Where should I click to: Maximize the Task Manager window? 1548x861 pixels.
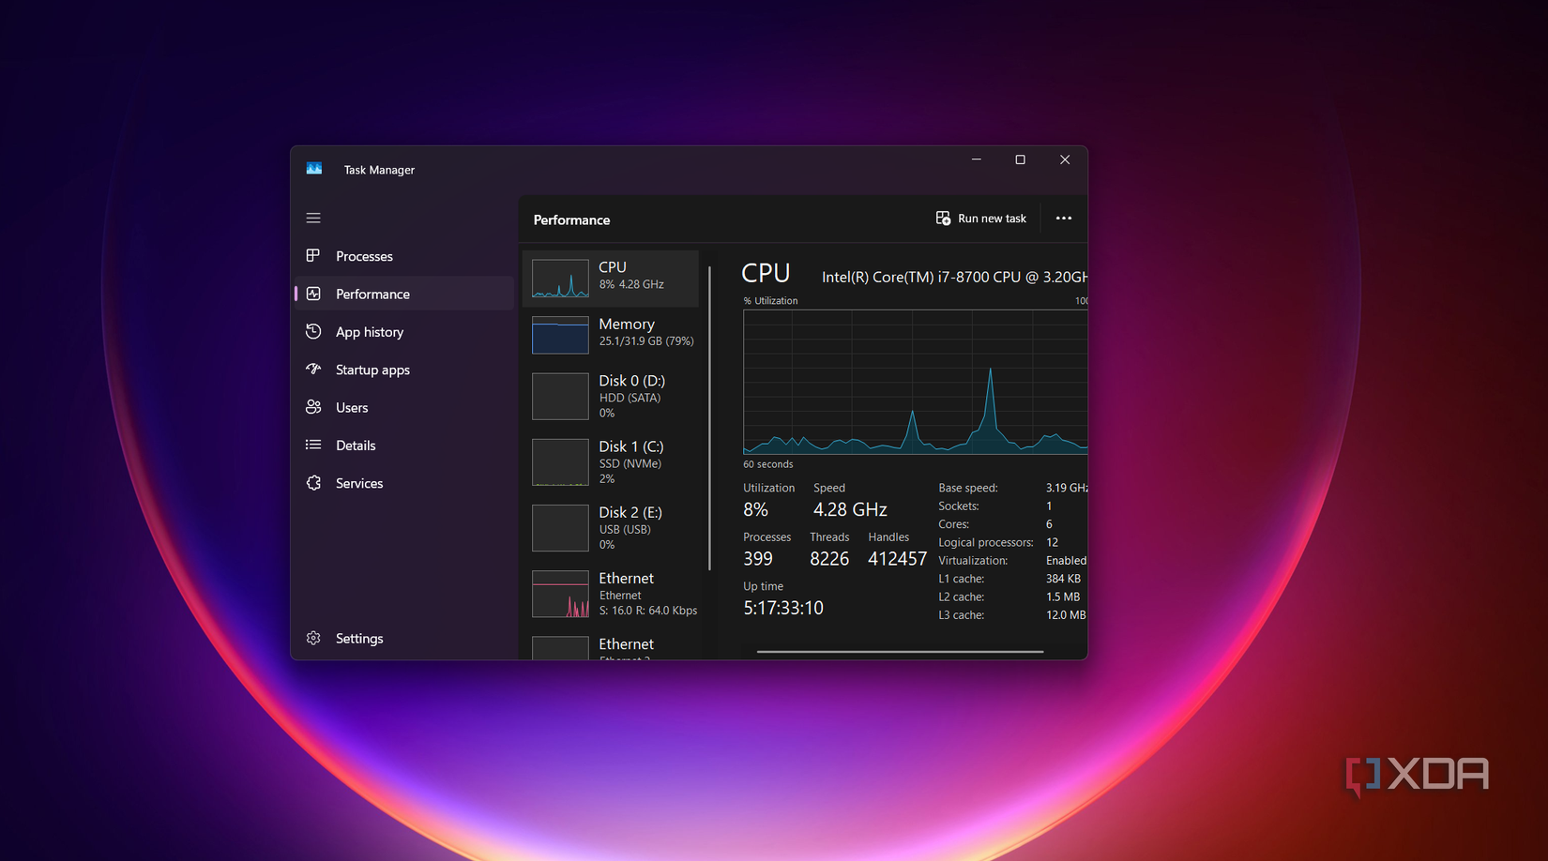[x=1021, y=160]
